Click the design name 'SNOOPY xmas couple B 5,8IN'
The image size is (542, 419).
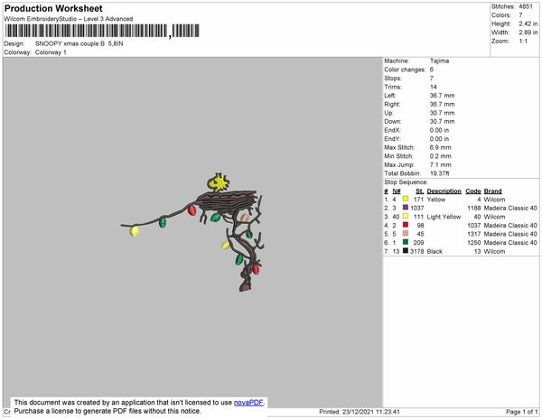pos(79,44)
